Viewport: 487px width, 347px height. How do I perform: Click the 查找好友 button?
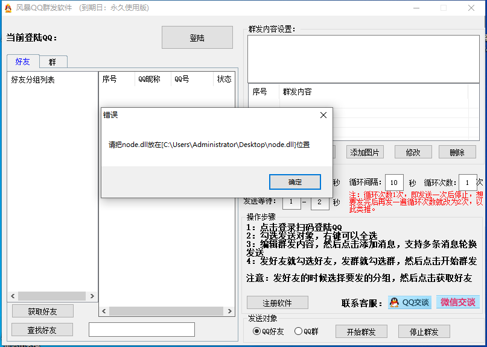[x=42, y=330]
